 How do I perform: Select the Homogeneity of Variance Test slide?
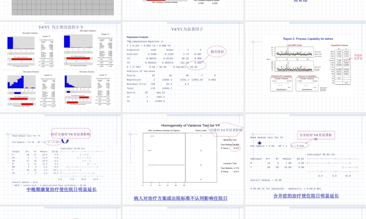coord(183,159)
